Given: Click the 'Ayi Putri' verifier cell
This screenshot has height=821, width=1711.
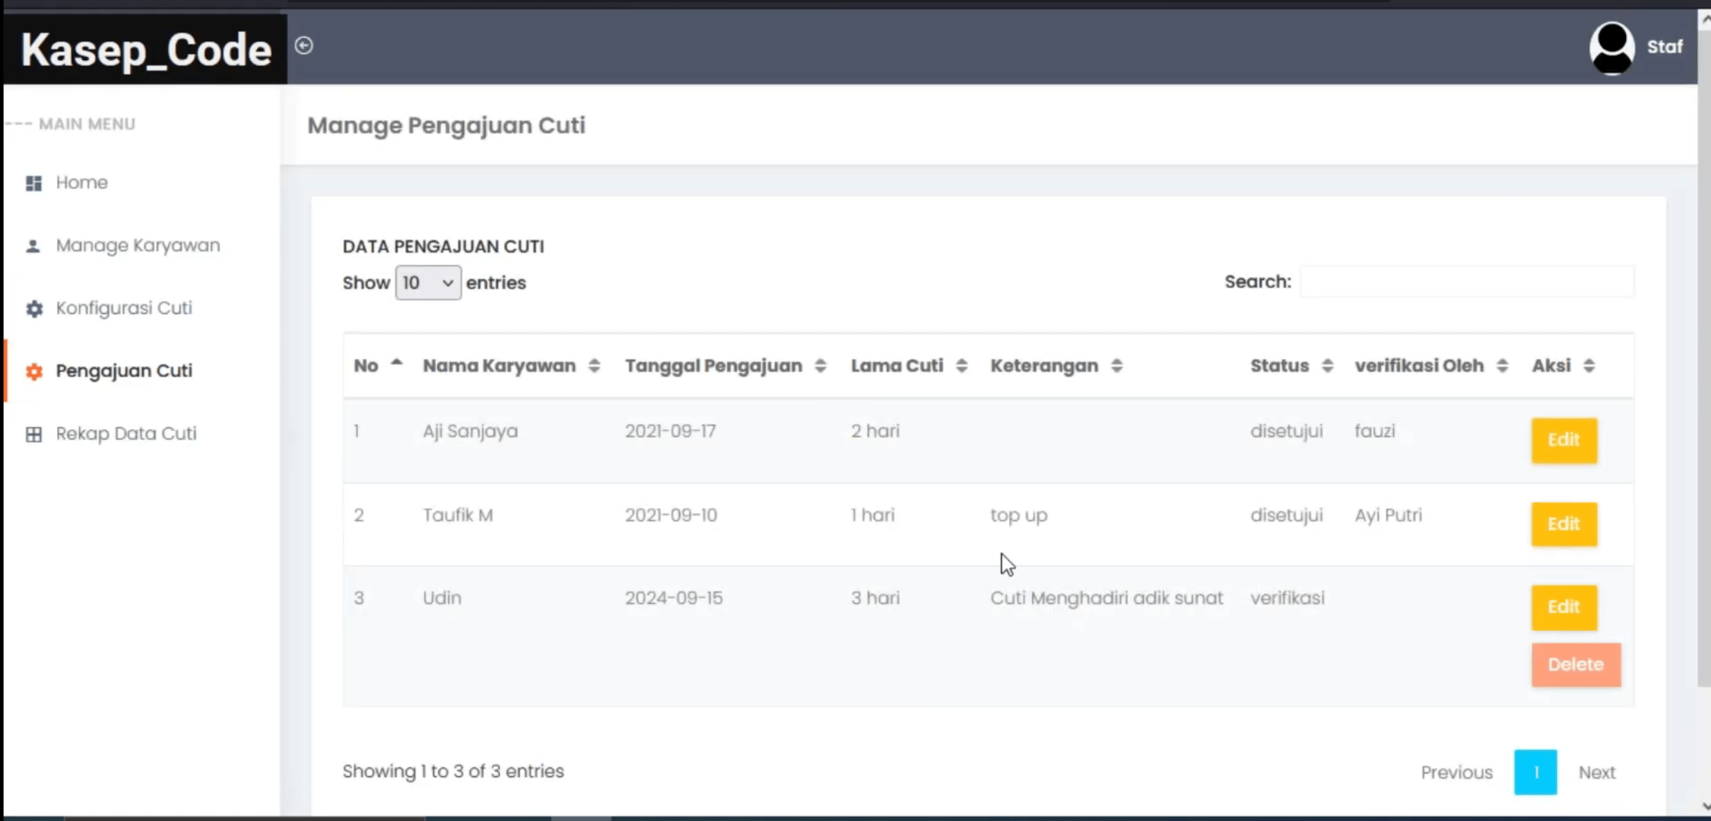Looking at the screenshot, I should click(1388, 515).
